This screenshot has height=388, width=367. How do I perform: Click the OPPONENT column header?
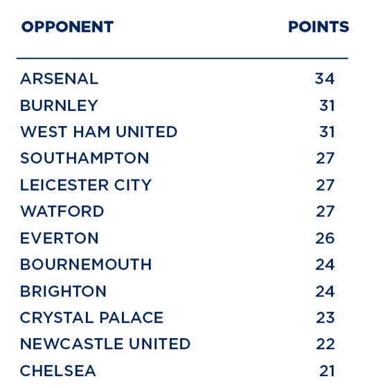67,27
